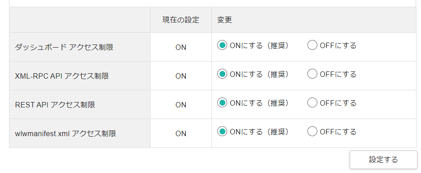Click the 設定する button
Viewport: 421px width, 173px height.
tap(384, 160)
